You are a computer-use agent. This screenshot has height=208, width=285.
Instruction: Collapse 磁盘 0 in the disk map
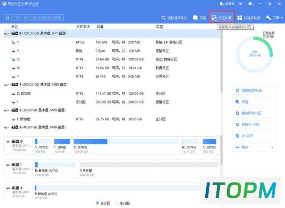tap(8, 141)
